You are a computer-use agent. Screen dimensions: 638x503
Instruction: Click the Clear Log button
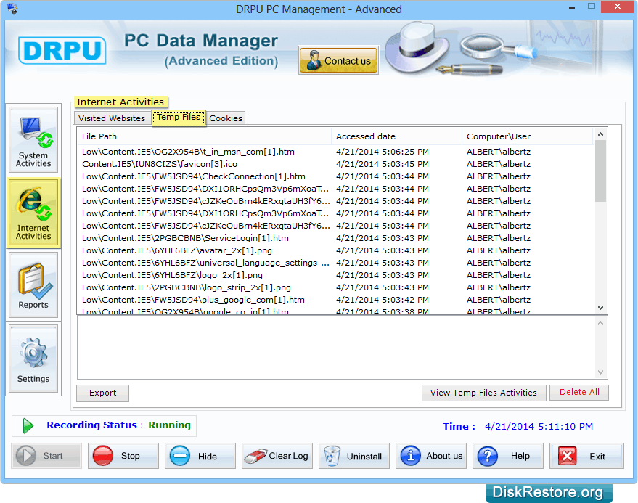(x=277, y=456)
